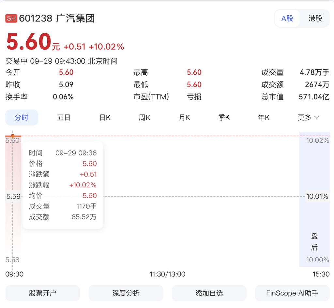Click the 成交量 value 4.78万手

315,72
